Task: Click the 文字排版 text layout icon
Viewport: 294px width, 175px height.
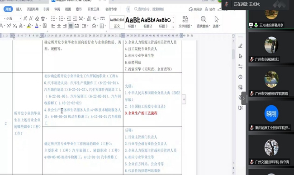Action: coord(185,22)
